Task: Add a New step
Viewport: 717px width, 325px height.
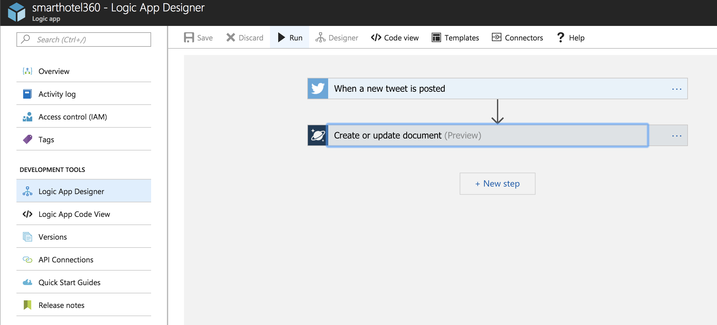Action: (x=498, y=184)
